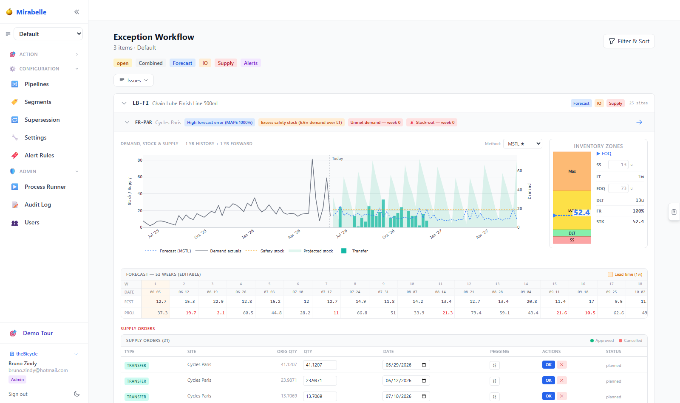Toggle dark mode with the moon icon

77,394
